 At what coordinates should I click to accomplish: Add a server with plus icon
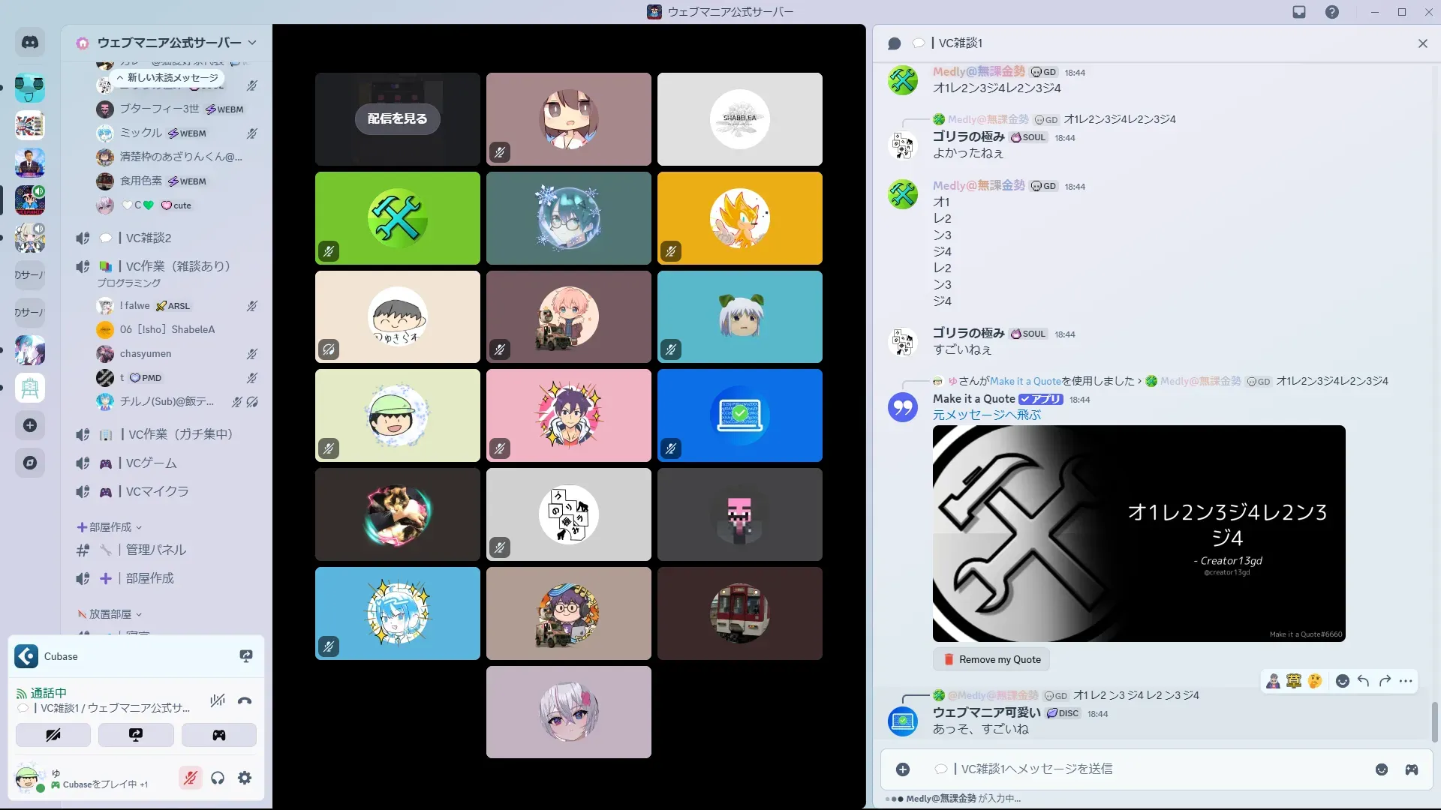[x=30, y=425]
